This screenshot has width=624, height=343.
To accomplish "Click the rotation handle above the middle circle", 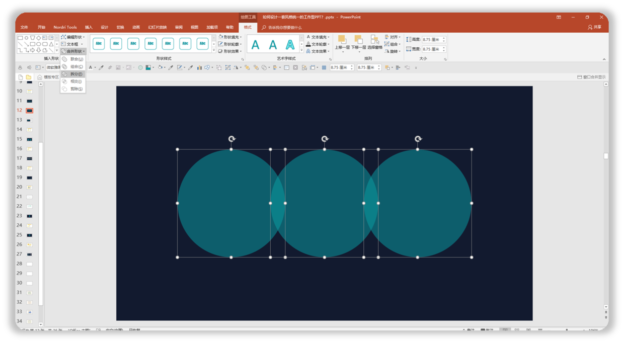I will 325,139.
